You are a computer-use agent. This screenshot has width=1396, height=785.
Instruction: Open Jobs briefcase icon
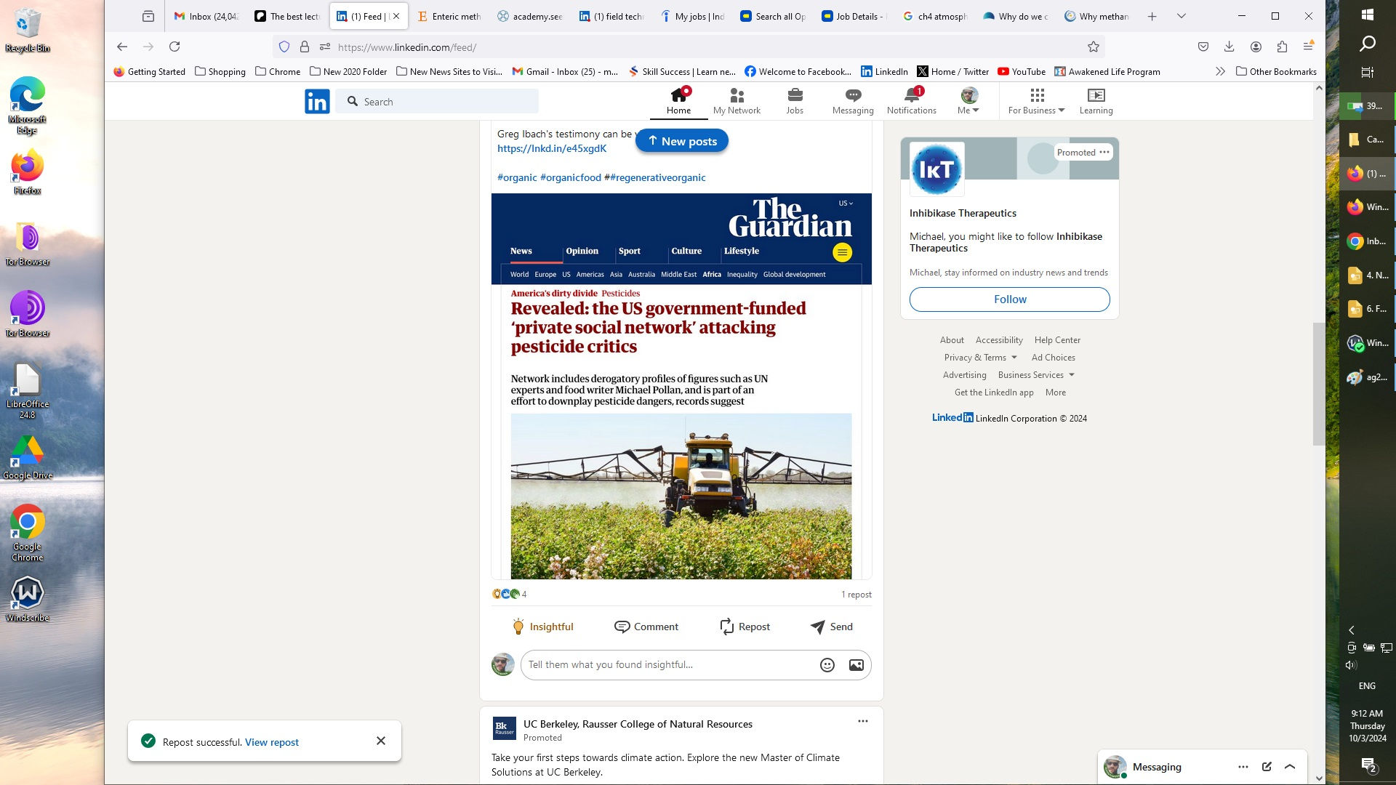(795, 101)
